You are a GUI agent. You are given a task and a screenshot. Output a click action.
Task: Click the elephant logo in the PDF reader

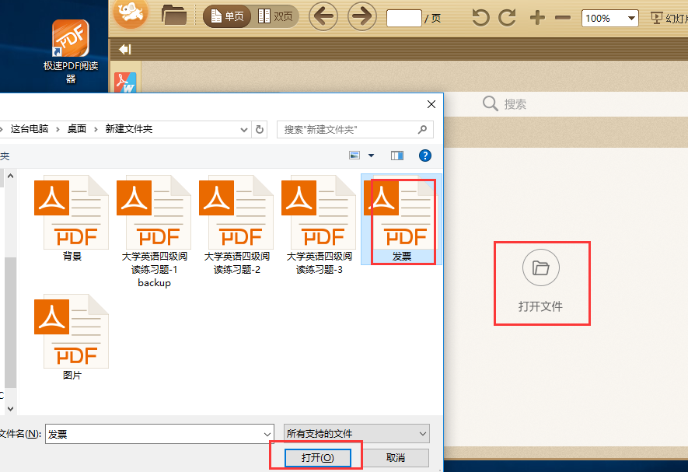131,13
